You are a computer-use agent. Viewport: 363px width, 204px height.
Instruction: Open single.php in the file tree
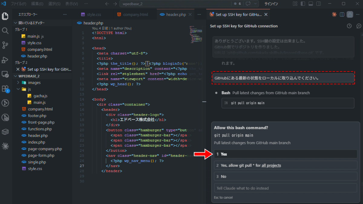click(x=37, y=162)
